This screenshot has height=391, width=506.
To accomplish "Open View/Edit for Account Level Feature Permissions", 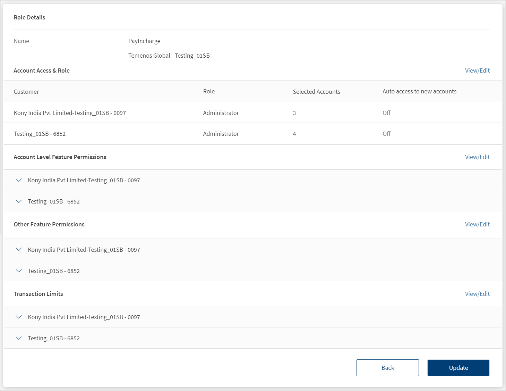I will coord(477,157).
